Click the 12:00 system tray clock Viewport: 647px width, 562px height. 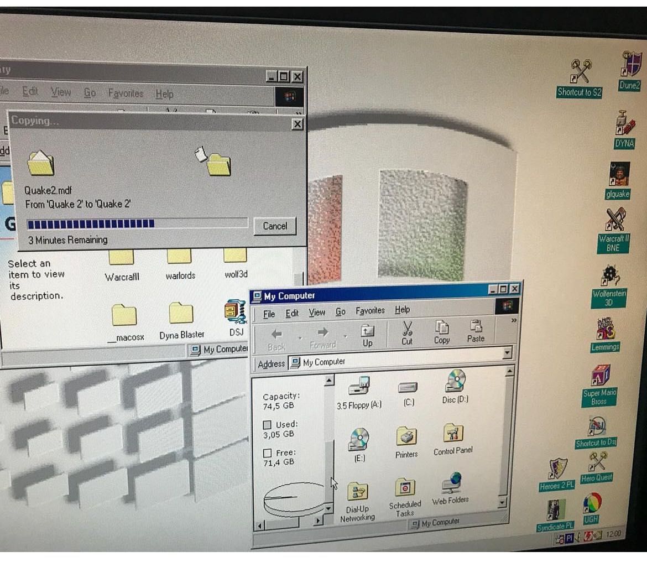point(614,534)
